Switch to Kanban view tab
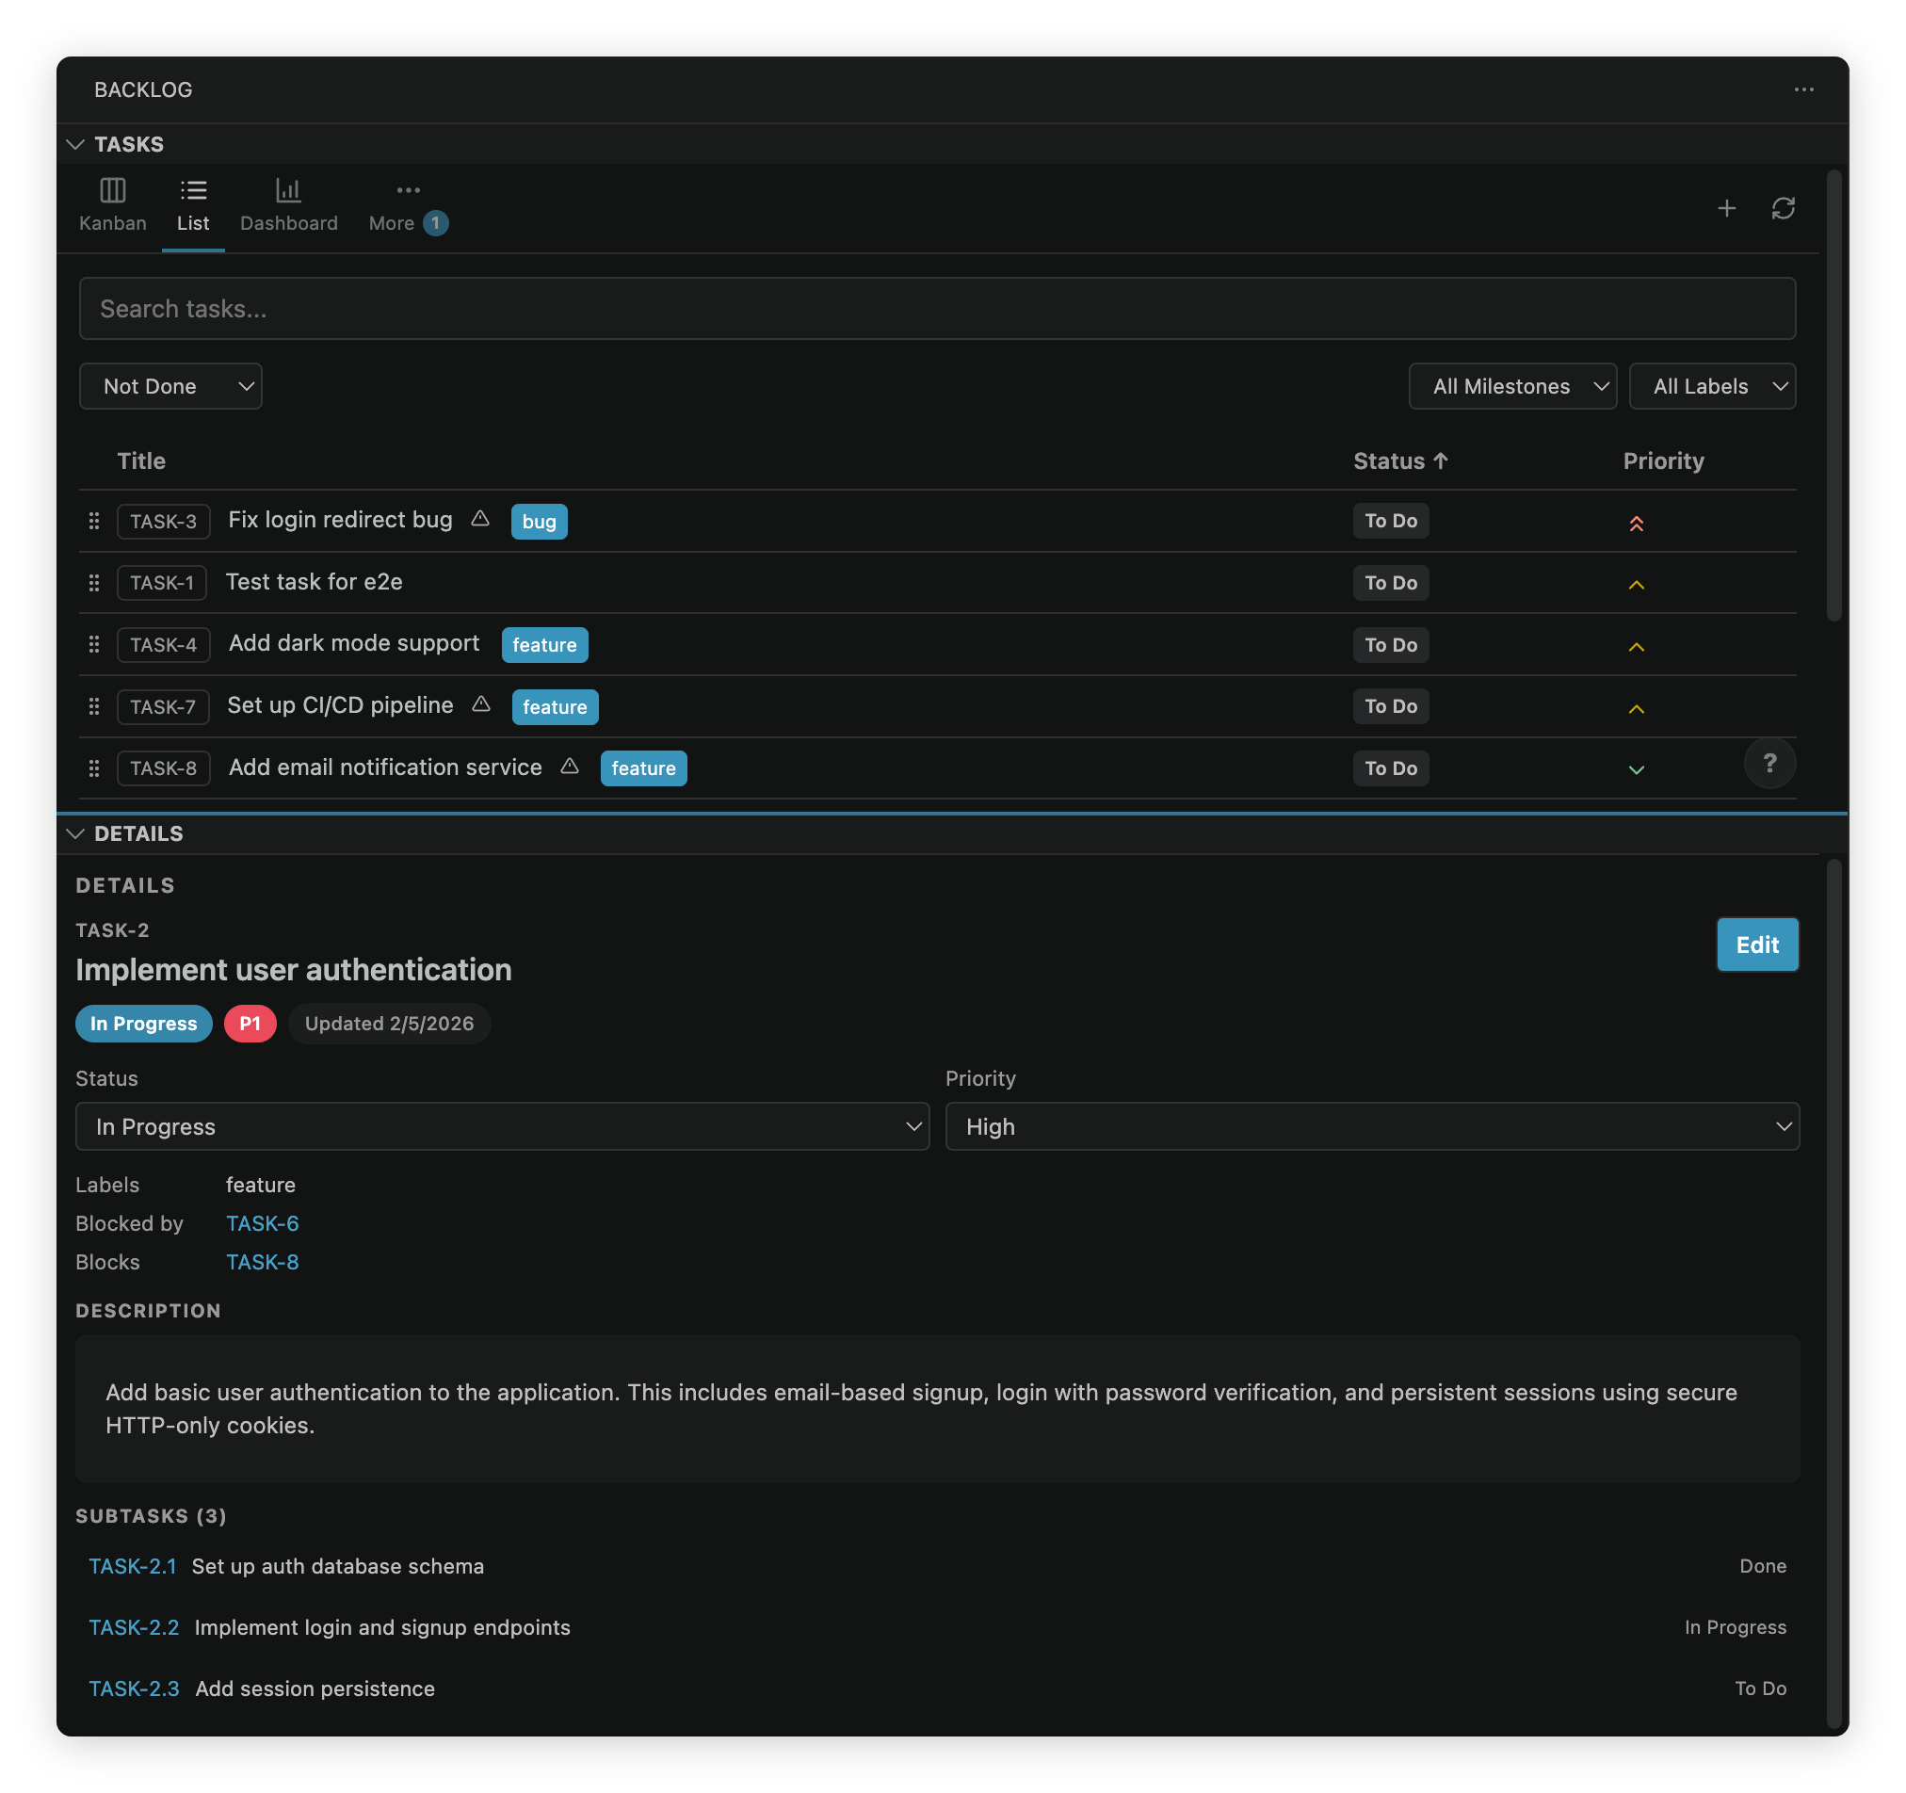This screenshot has width=1906, height=1793. [112, 206]
